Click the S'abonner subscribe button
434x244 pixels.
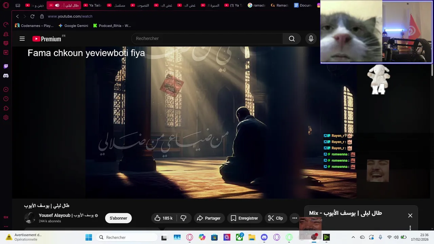(118, 218)
